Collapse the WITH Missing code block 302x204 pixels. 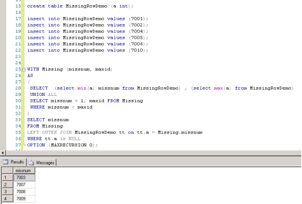click(x=24, y=69)
